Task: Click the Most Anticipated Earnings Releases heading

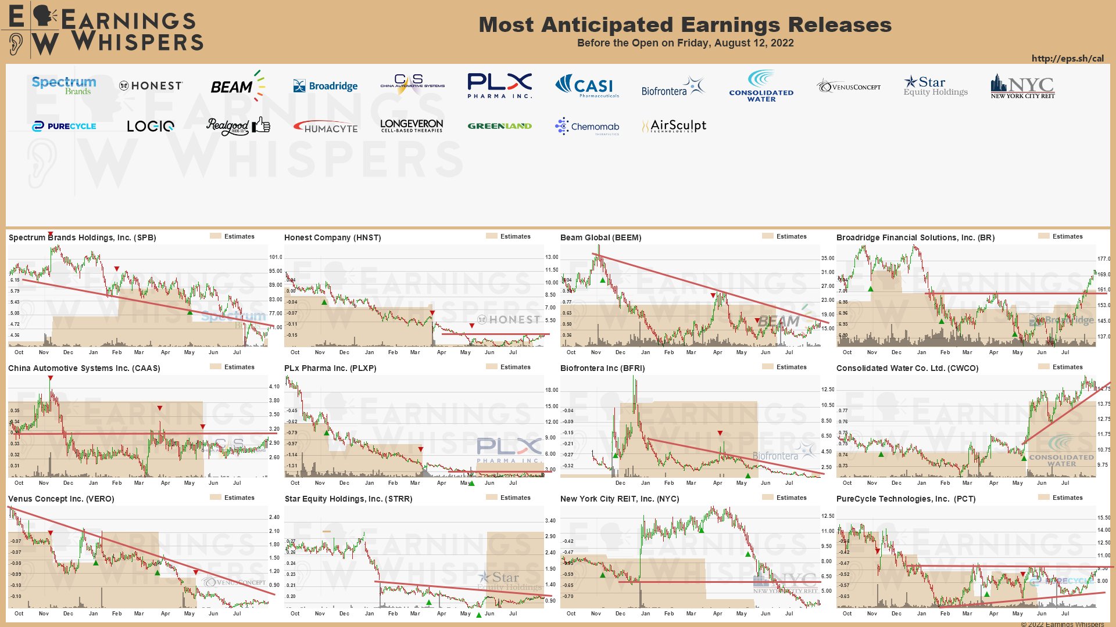Action: pyautogui.click(x=685, y=25)
